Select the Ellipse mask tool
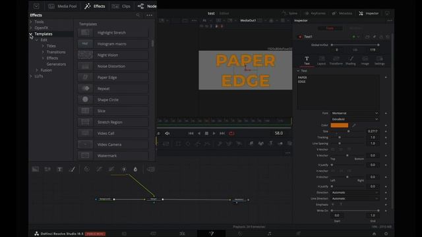The width and height of the screenshot is (422, 237). click(188, 144)
